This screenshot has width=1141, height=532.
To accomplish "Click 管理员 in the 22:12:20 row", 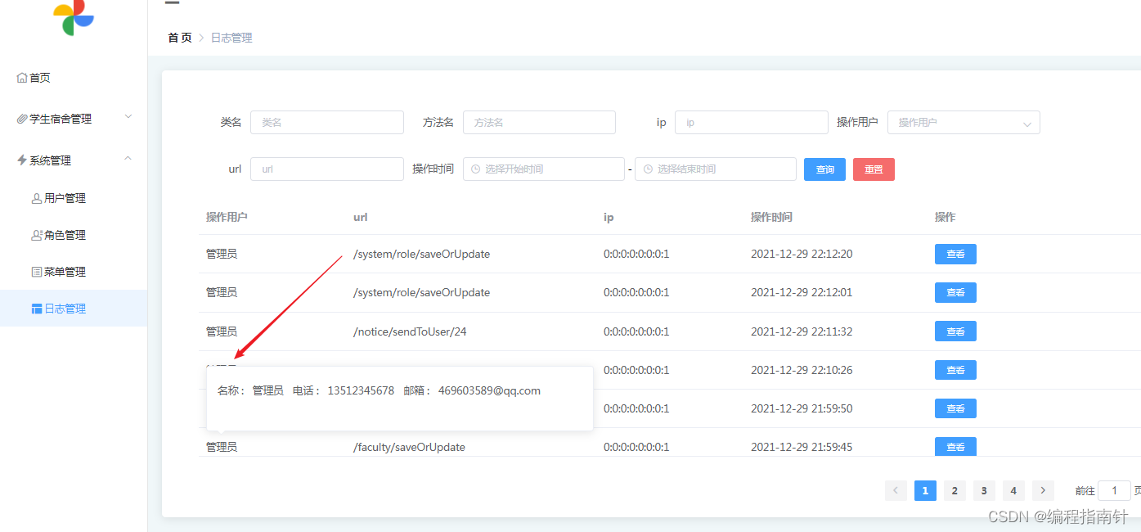I will pyautogui.click(x=222, y=255).
